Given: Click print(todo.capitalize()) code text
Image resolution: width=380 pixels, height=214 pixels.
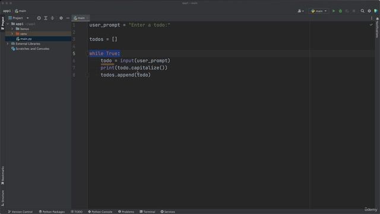Looking at the screenshot, I should point(134,68).
